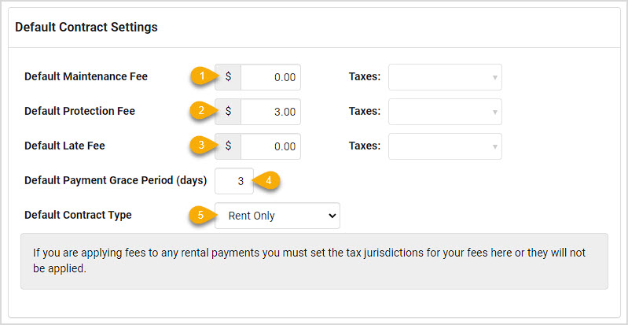Image resolution: width=628 pixels, height=325 pixels.
Task: Click orange callout marker number 5
Action: [204, 216]
